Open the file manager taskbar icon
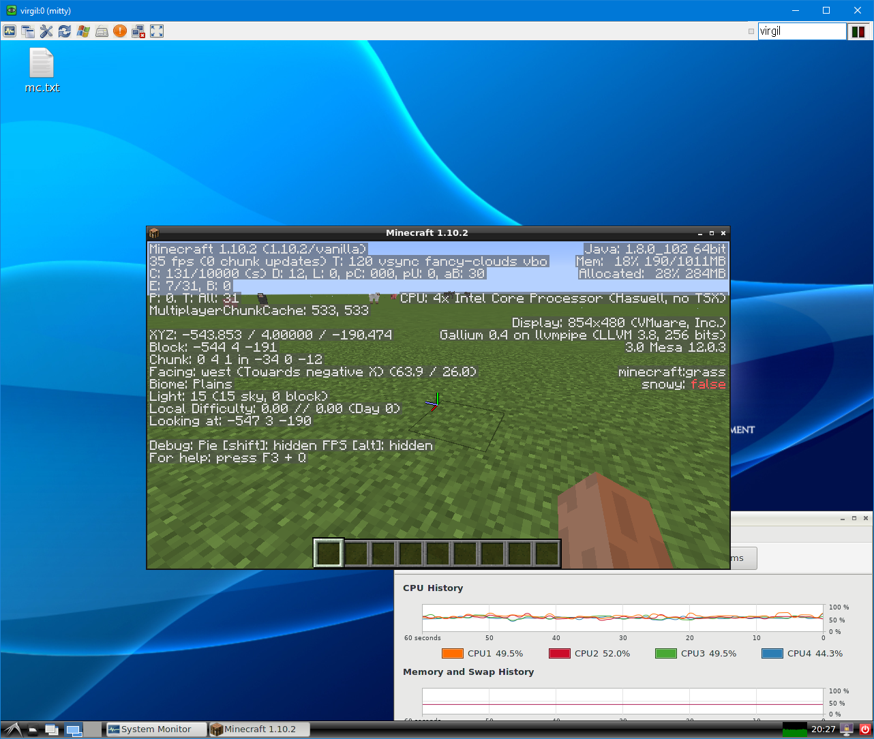This screenshot has height=739, width=874. pyautogui.click(x=33, y=730)
